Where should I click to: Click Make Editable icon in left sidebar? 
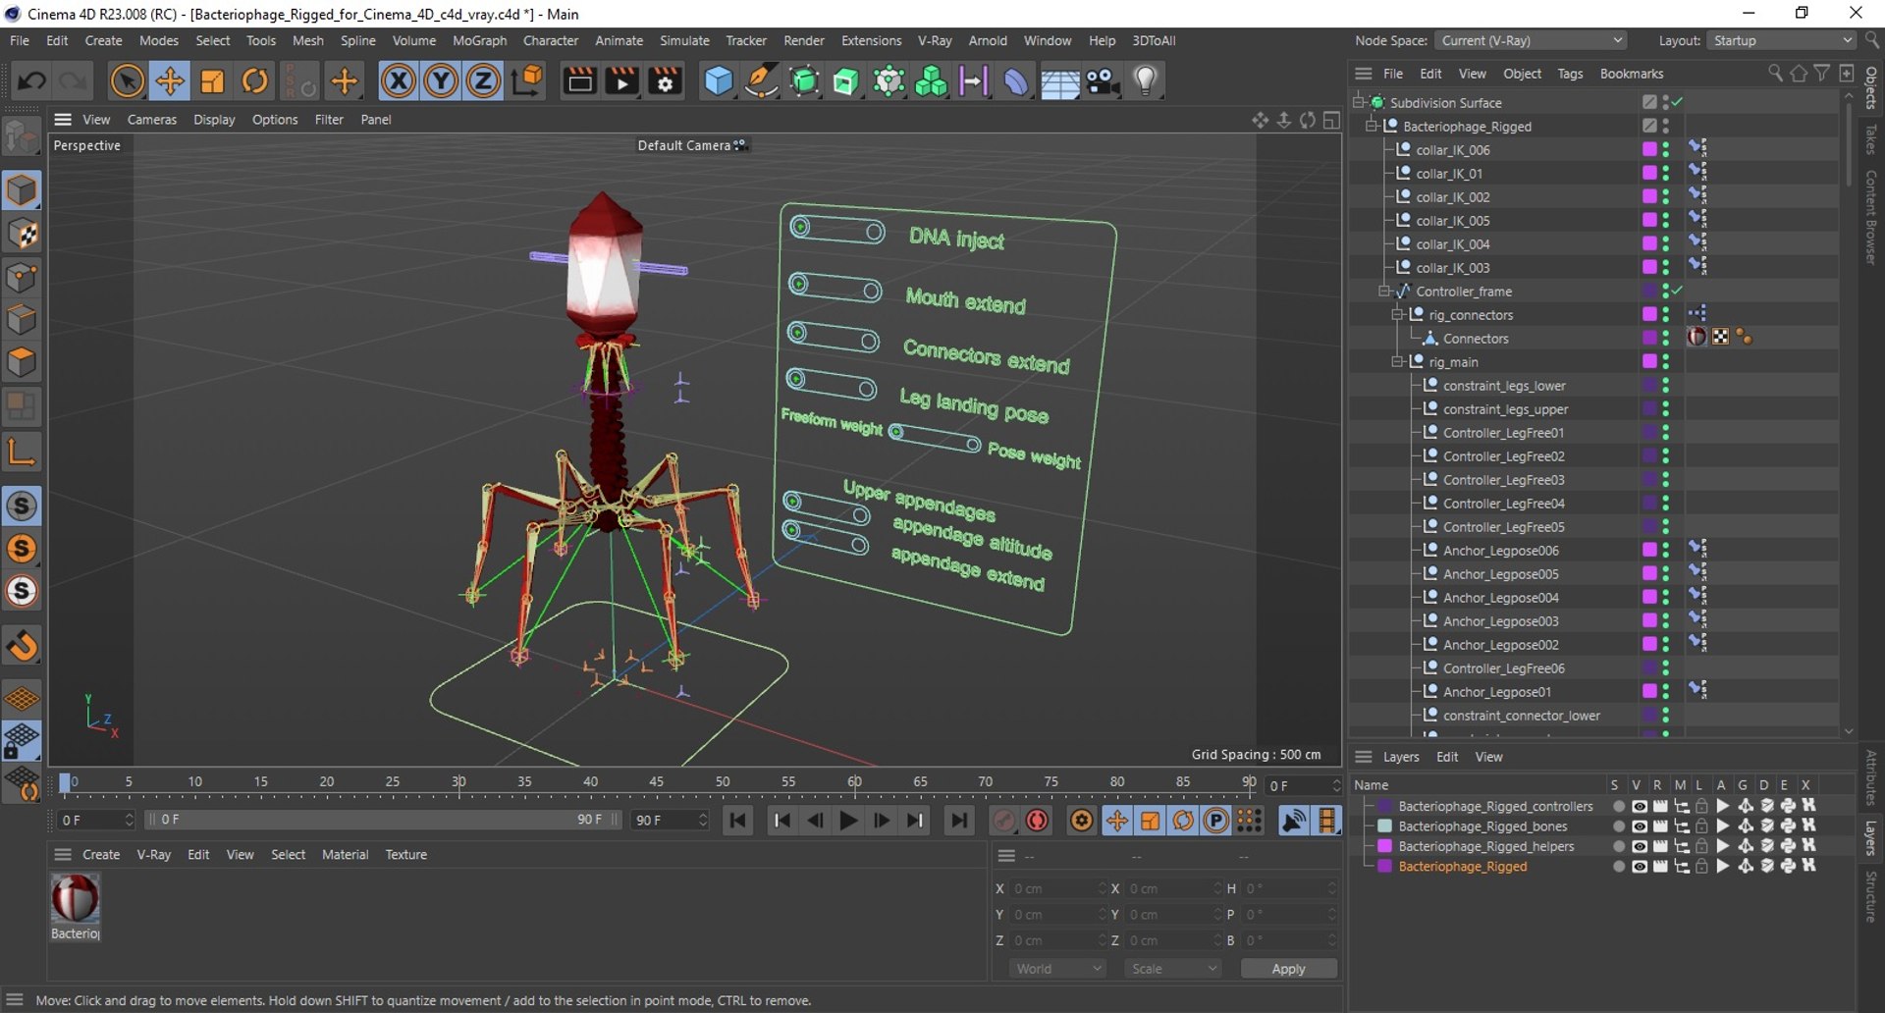tap(22, 135)
